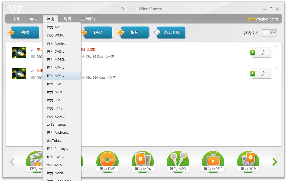Click thumbnail of the second audio file
Screen dimensions: 287x181
pos(19,74)
